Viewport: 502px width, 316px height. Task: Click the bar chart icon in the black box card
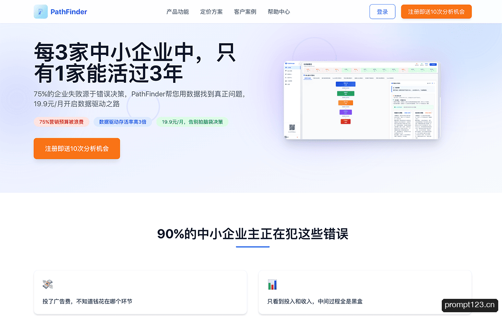tap(272, 285)
